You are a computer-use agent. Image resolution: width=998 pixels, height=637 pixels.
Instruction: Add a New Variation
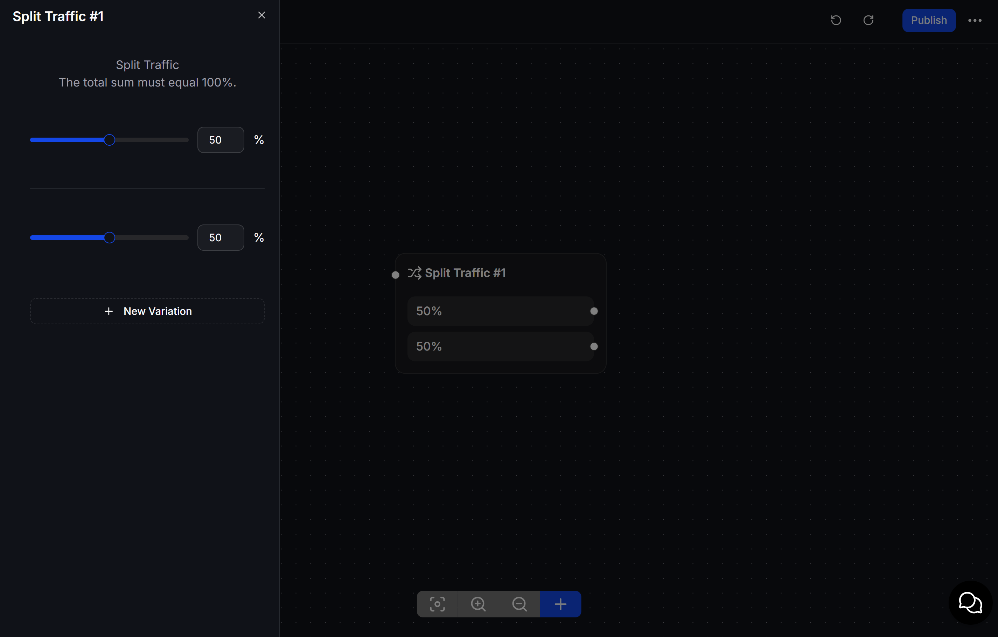(147, 311)
